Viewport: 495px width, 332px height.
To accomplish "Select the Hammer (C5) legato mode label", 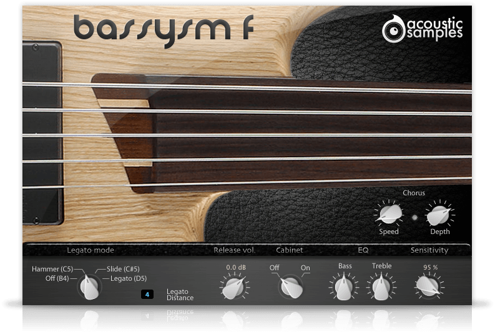I will click(x=52, y=269).
